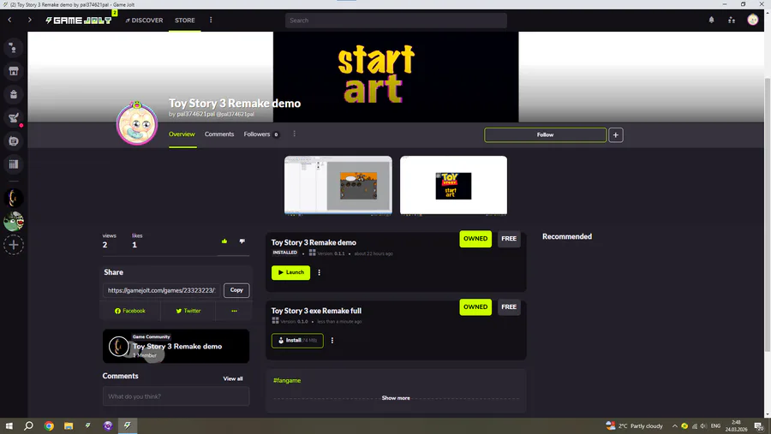Click the game developer avatar image

(x=137, y=124)
